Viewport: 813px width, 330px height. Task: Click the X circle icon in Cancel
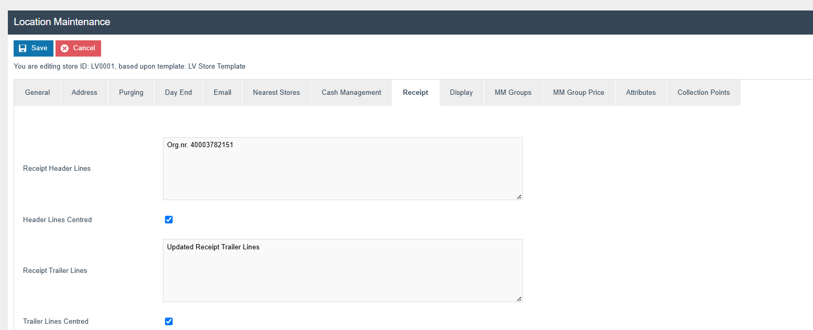pos(64,48)
